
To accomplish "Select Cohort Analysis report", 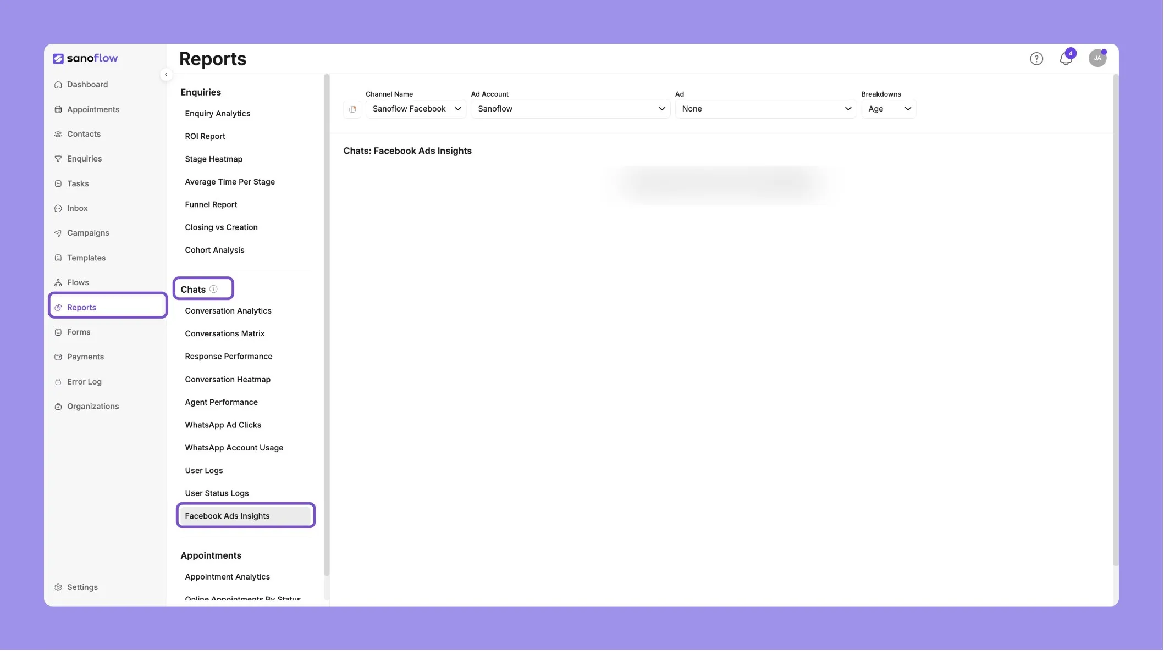I will (x=214, y=250).
